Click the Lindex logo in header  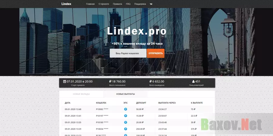66,4
